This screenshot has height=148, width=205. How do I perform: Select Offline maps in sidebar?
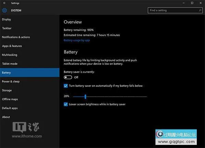[x=10, y=99]
